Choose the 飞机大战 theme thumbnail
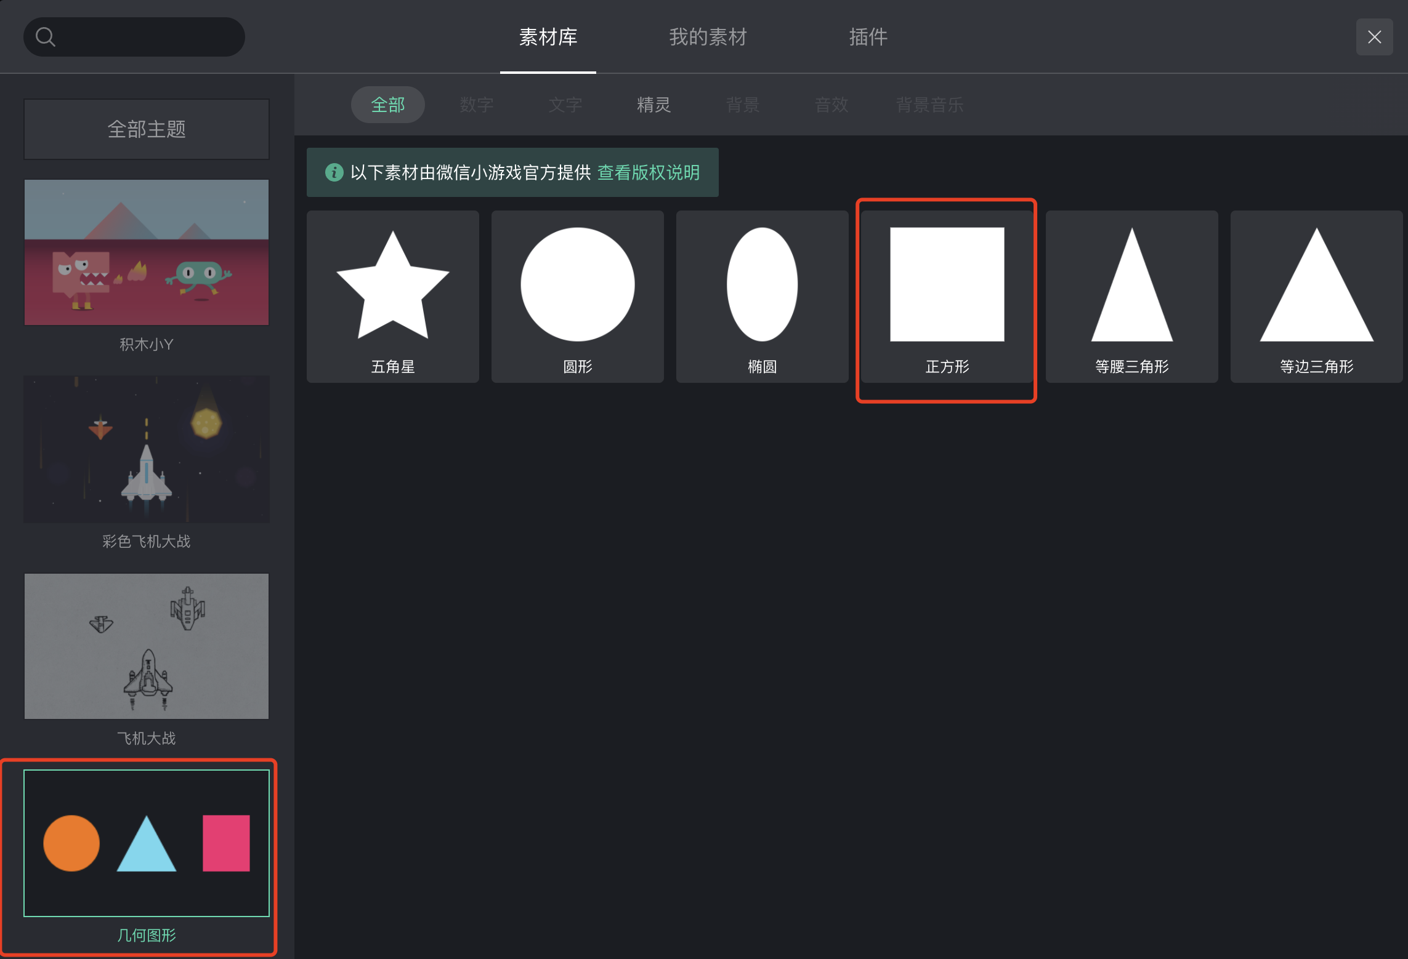This screenshot has height=959, width=1408. click(x=147, y=646)
